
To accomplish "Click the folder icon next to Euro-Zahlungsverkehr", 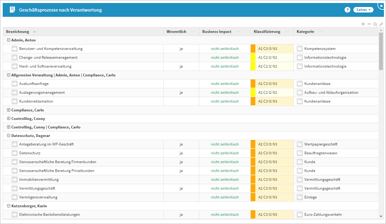I will 300,215.
